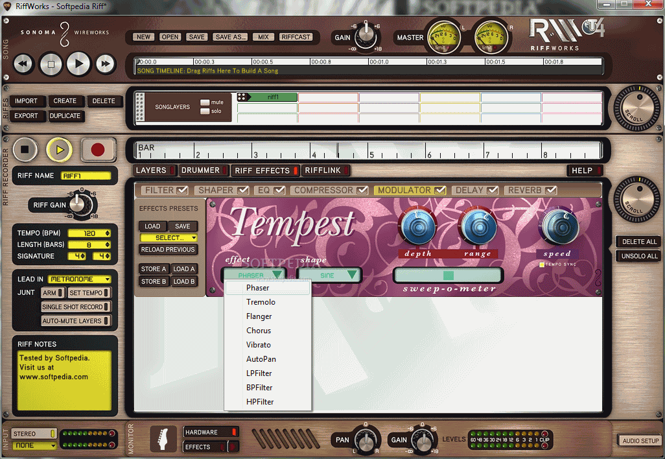Toggle SINGLE SHOT RECORD

coord(76,306)
